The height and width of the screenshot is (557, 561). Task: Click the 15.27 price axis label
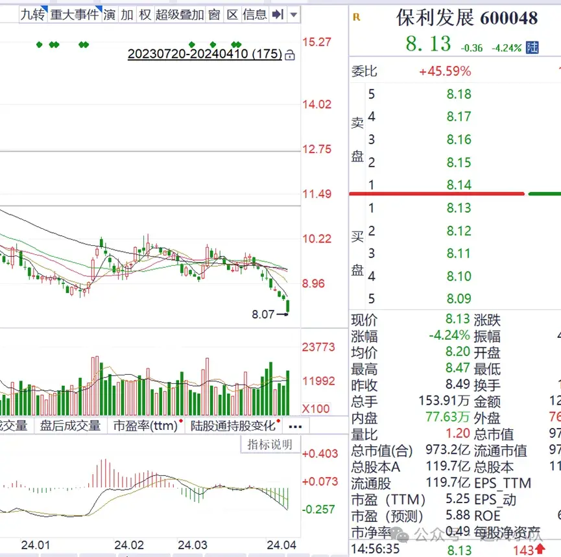click(316, 42)
